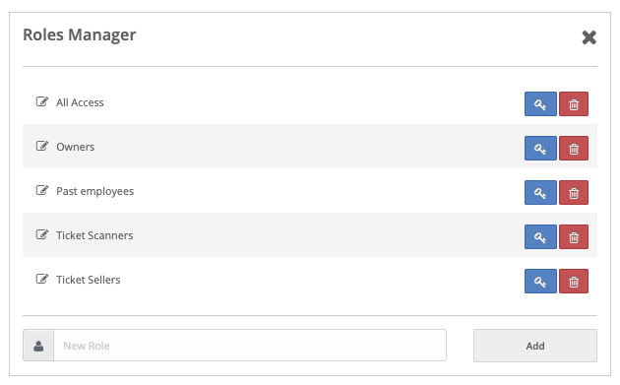Select the Ticket Sellers role label
The width and height of the screenshot is (620, 385).
point(89,280)
